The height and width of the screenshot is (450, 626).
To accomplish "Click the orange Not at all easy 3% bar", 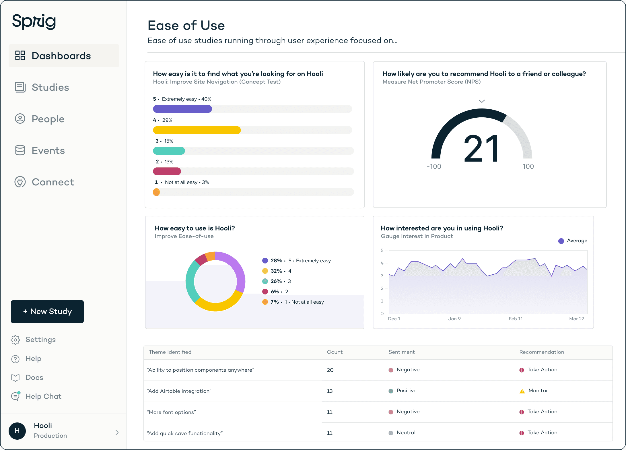I will tap(156, 192).
